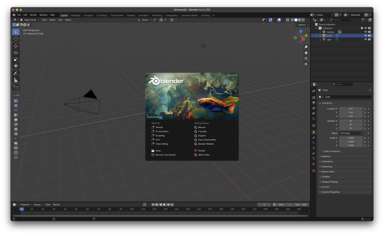This screenshot has width=384, height=235.
Task: Open the Physics properties tab
Action: 314,148
